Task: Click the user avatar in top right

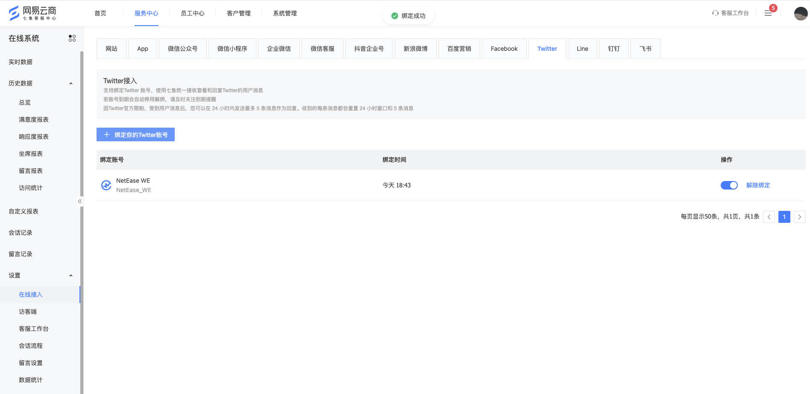Action: (801, 13)
